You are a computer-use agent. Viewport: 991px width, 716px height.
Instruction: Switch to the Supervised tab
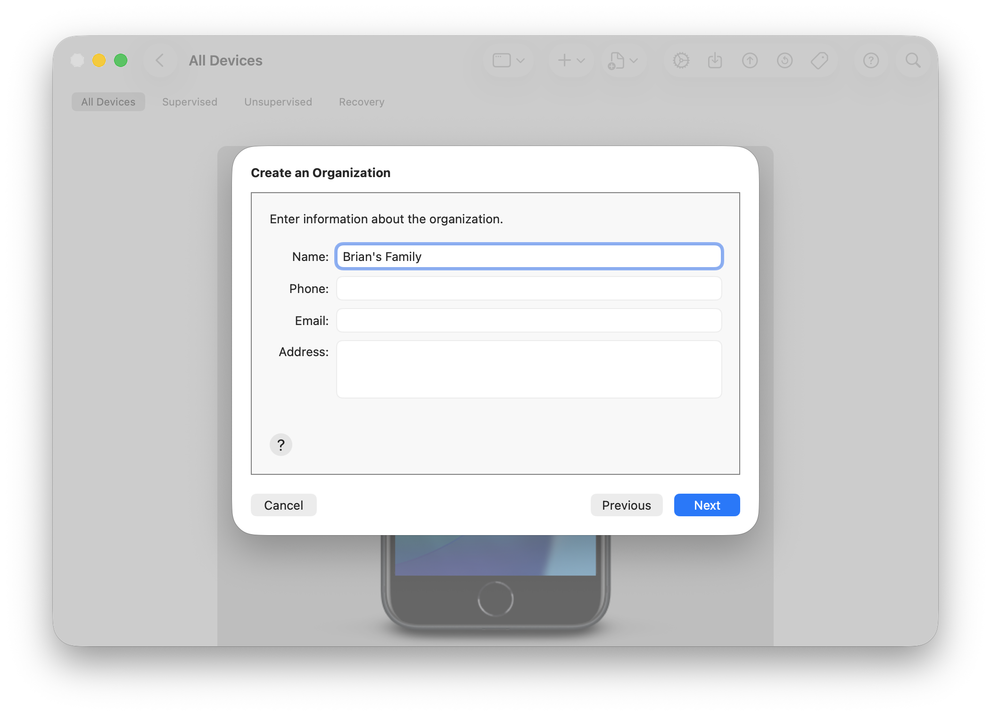(190, 102)
